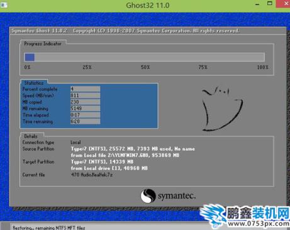
Task: Click the MB copied value field
Action: pos(86,102)
